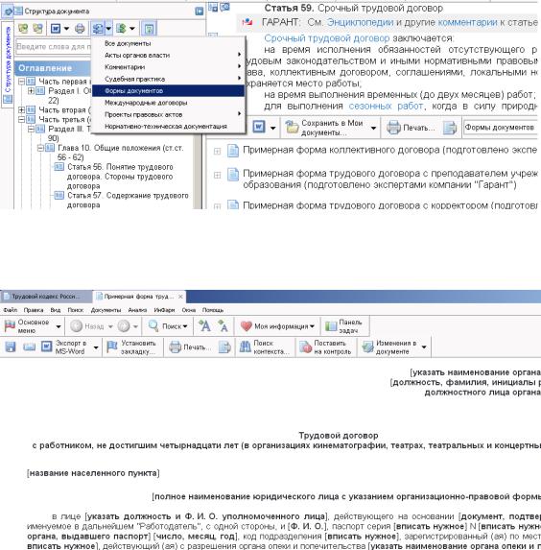Image resolution: width=541 pixels, height=550 pixels.
Task: Click the print preview icon next to Печать in list toolbar
Action: (449, 128)
